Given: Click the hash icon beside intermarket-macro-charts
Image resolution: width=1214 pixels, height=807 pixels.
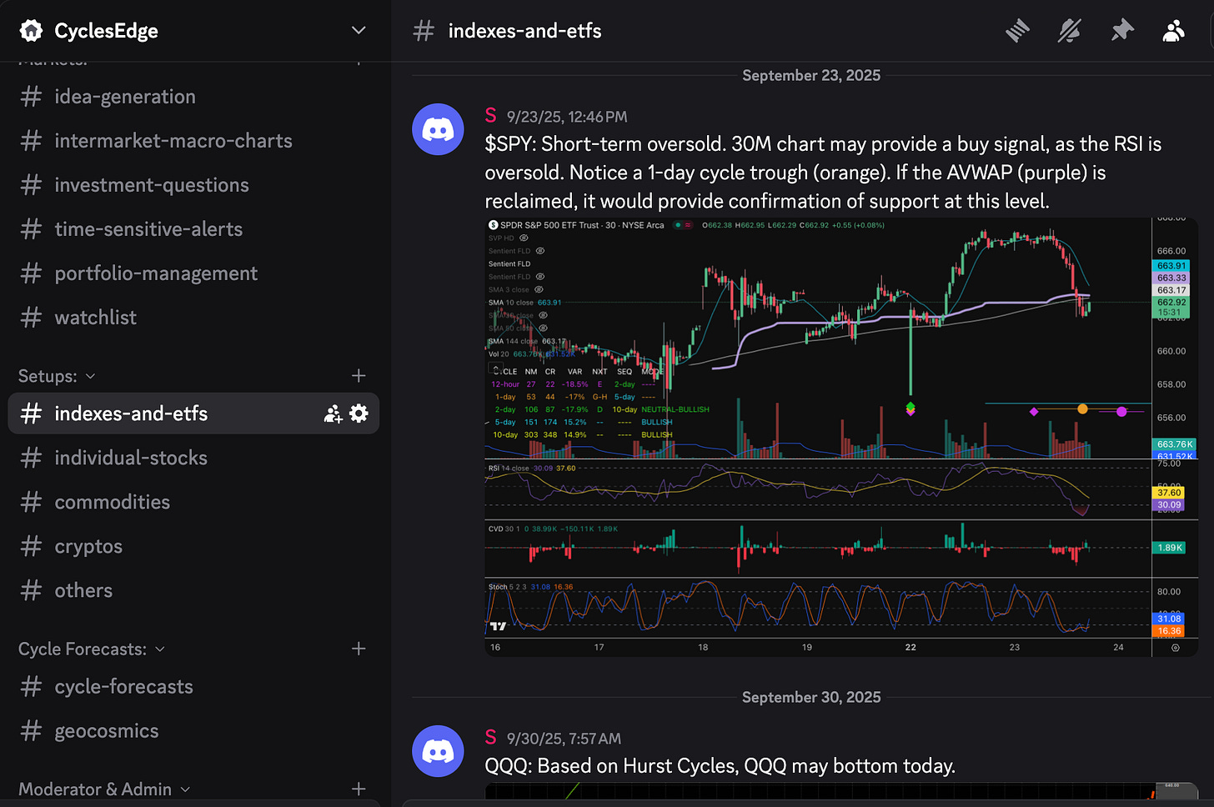Looking at the screenshot, I should point(31,141).
